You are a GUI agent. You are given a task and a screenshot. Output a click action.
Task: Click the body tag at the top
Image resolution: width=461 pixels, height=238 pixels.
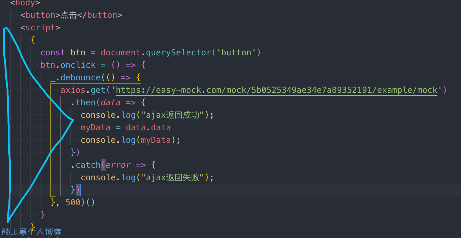click(25, 3)
